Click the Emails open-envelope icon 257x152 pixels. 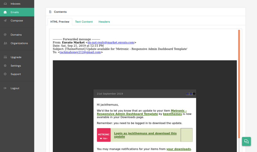pos(5,12)
